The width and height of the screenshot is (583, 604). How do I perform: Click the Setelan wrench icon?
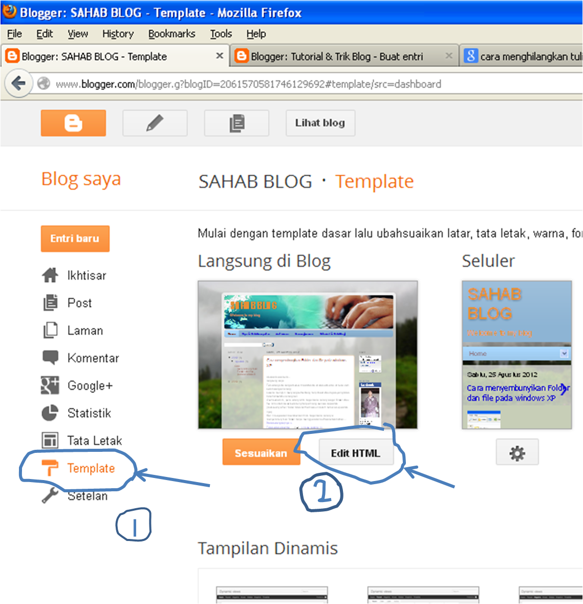tap(50, 495)
